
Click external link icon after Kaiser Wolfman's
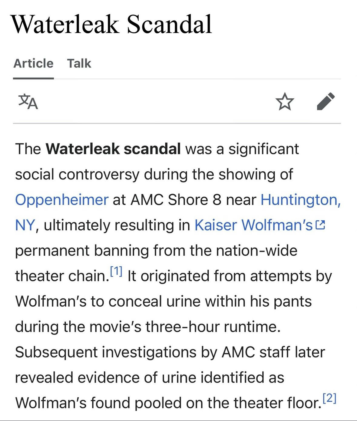320,225
